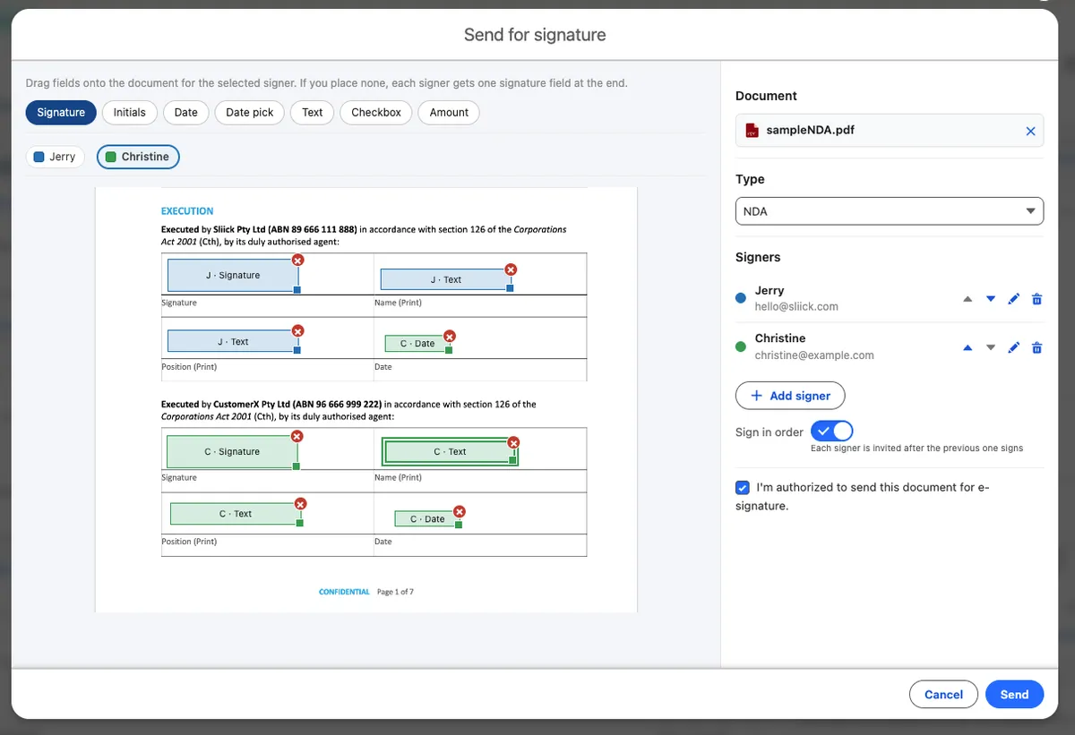Select the J · Signature field on document
The width and height of the screenshot is (1075, 735).
[x=233, y=275]
